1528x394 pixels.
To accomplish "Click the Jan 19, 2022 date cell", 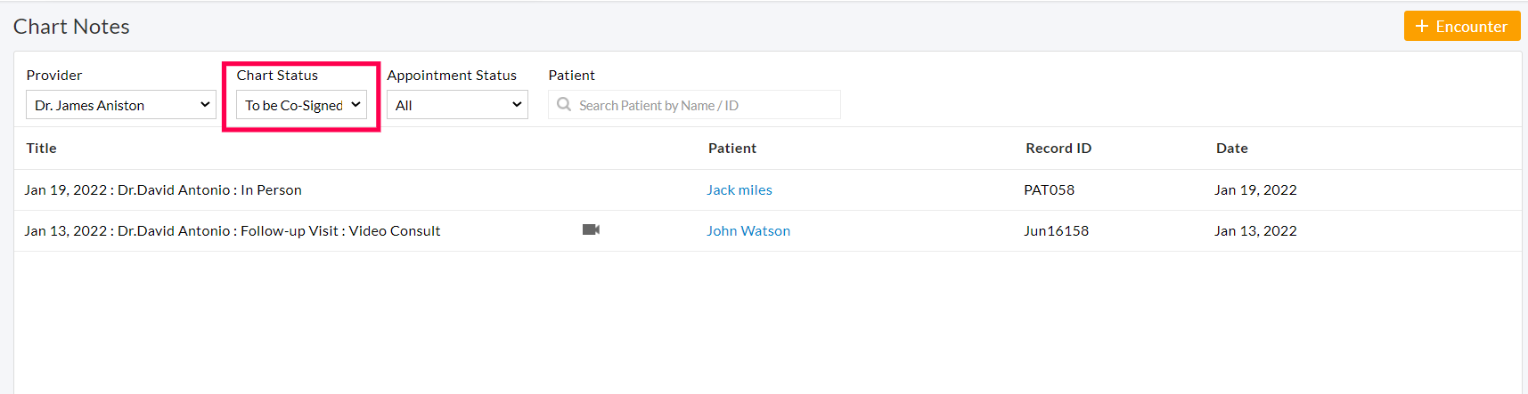I will pos(1255,190).
